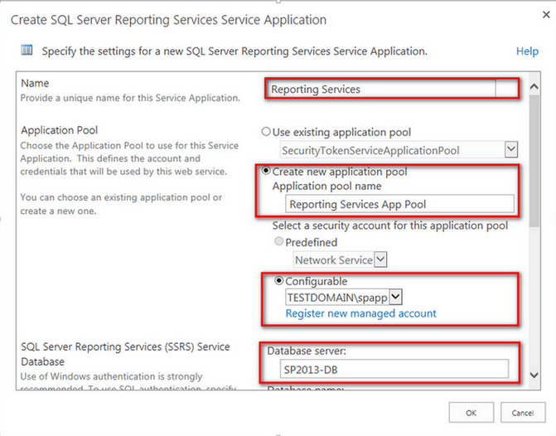Viewport: 556px width, 436px height.
Task: Click the service application icon beside the description
Action: click(27, 50)
